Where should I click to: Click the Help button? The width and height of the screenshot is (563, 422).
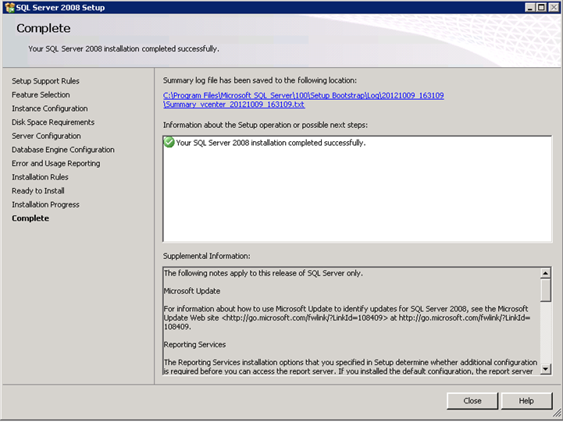tap(526, 401)
